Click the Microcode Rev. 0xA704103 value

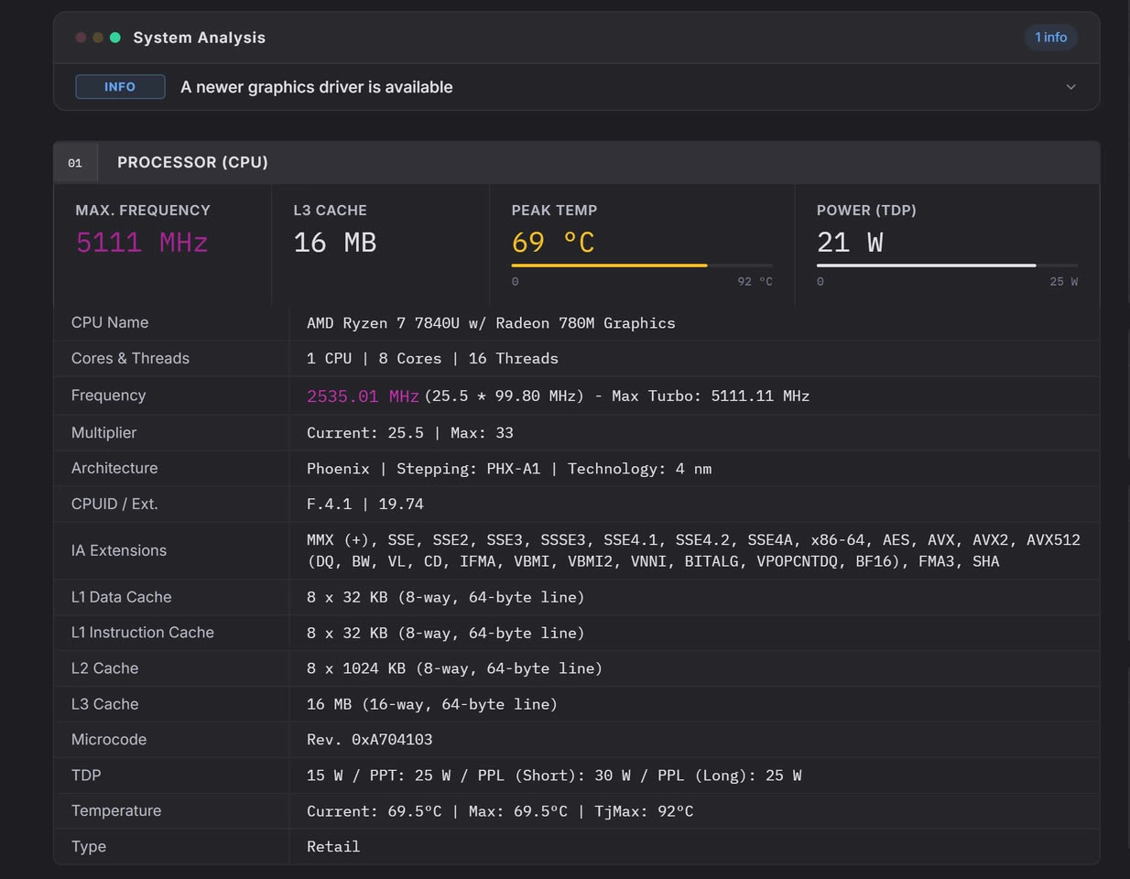click(x=369, y=740)
